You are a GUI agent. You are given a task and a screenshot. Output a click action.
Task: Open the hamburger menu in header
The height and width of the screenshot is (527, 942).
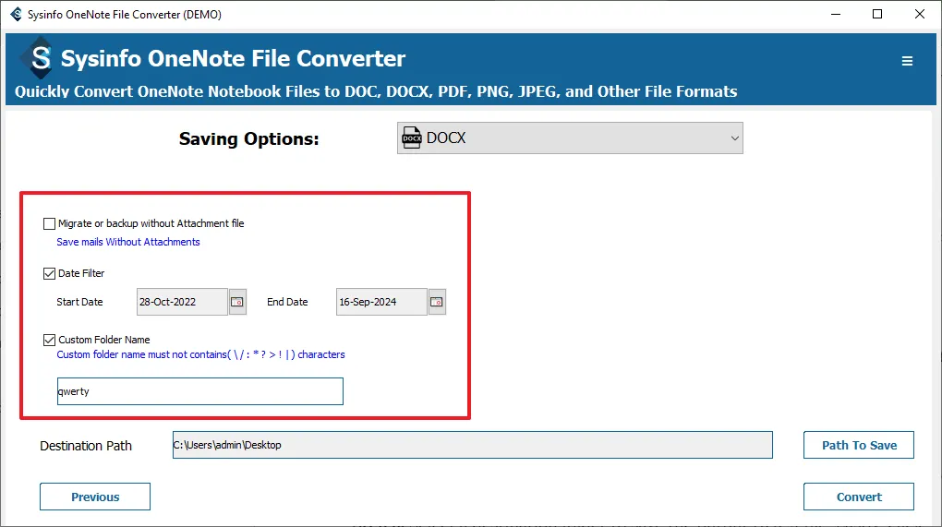[x=907, y=61]
